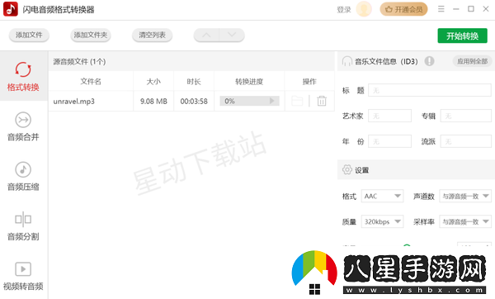
Task: Click the 0% conversion progress bar
Action: [x=249, y=101]
